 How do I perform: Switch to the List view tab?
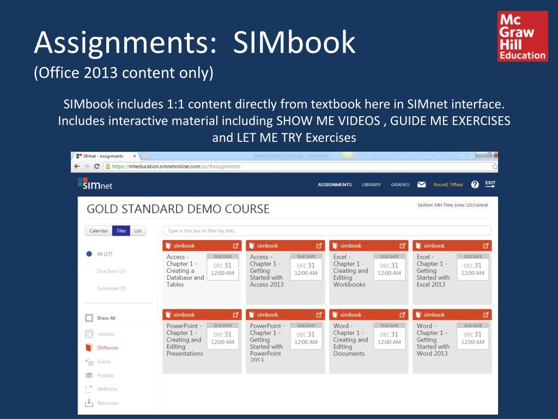coord(138,231)
